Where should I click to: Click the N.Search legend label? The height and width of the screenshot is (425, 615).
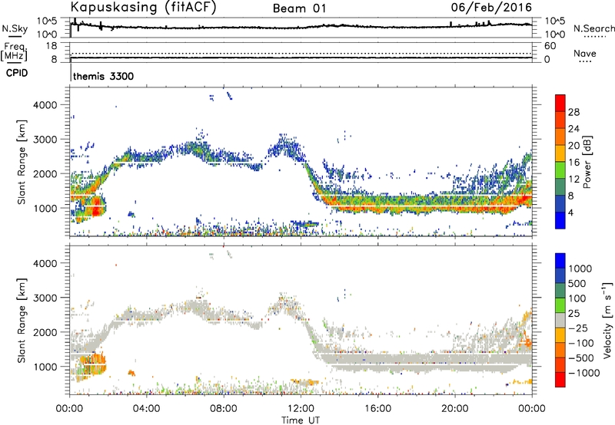[593, 28]
